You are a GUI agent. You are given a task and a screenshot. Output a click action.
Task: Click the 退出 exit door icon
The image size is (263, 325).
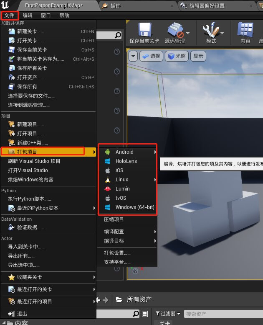point(12,314)
